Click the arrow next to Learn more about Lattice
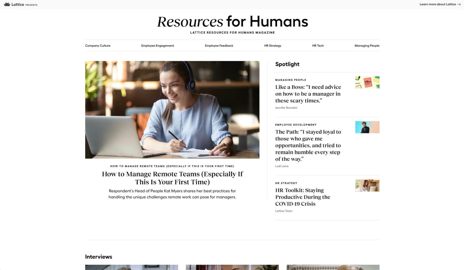This screenshot has height=270, width=464. point(459,4)
